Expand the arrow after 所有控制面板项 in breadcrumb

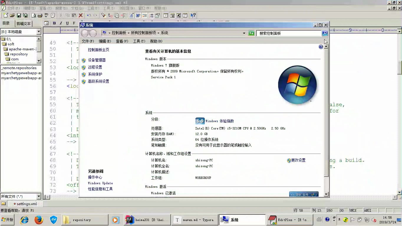tap(158, 33)
